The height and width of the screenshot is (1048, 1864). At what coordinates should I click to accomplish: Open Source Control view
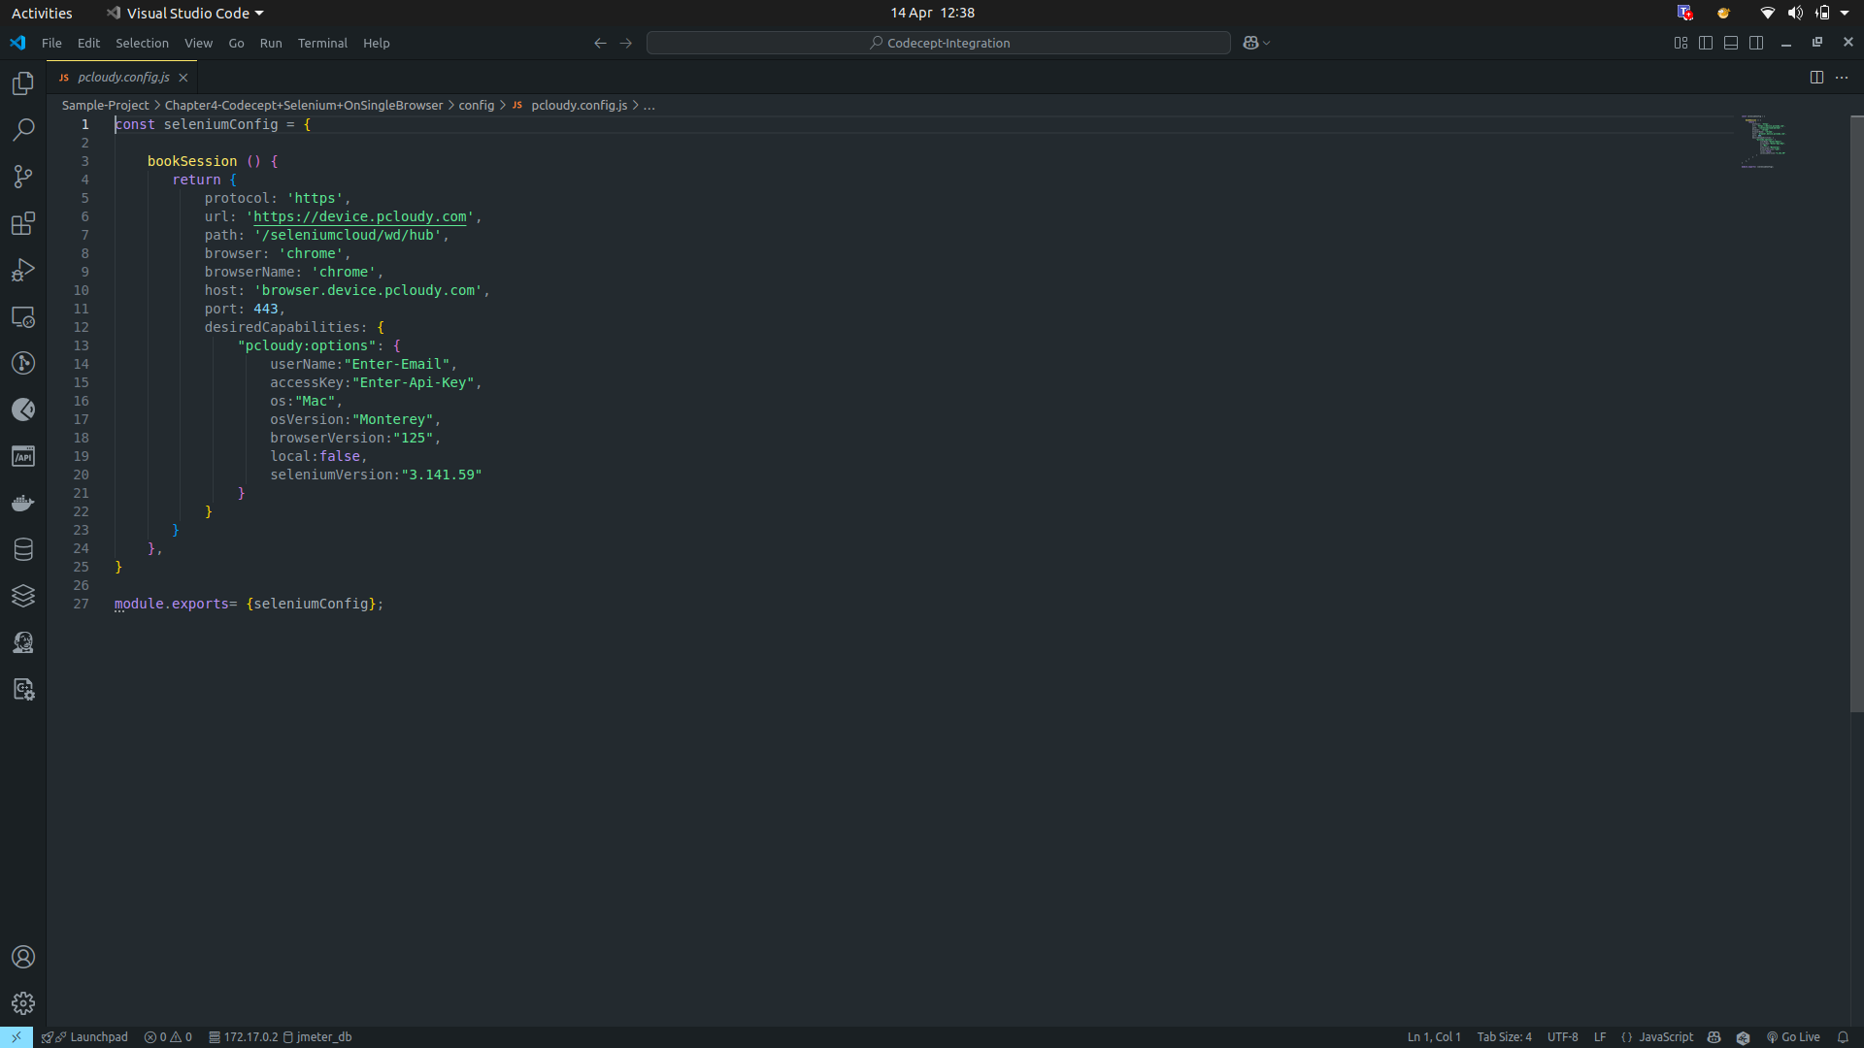pos(23,177)
